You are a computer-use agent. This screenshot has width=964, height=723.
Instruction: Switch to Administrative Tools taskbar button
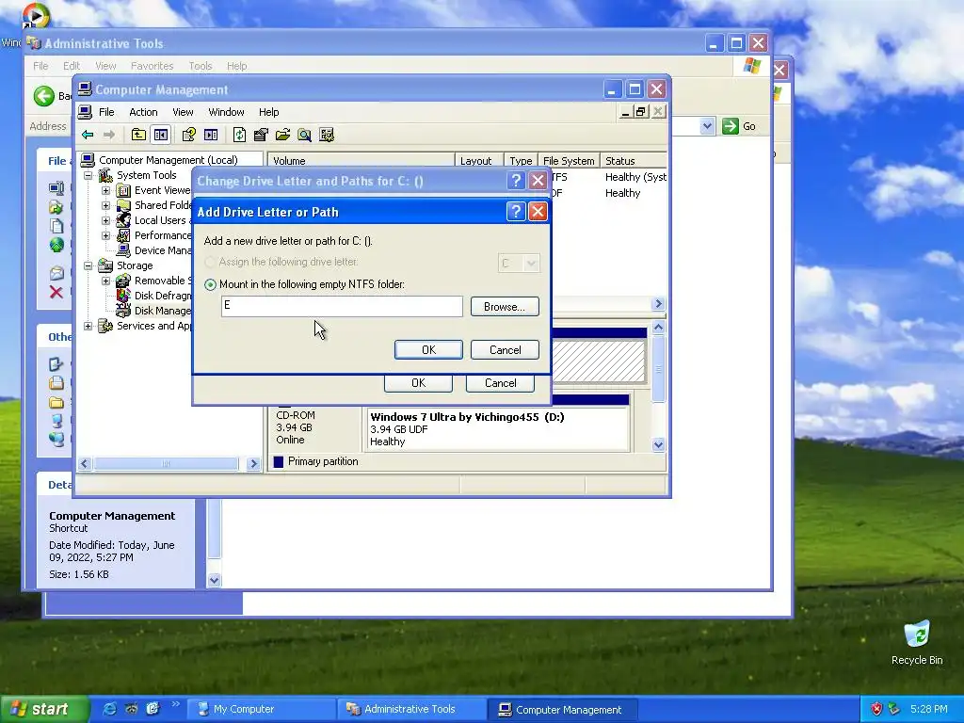pos(410,709)
